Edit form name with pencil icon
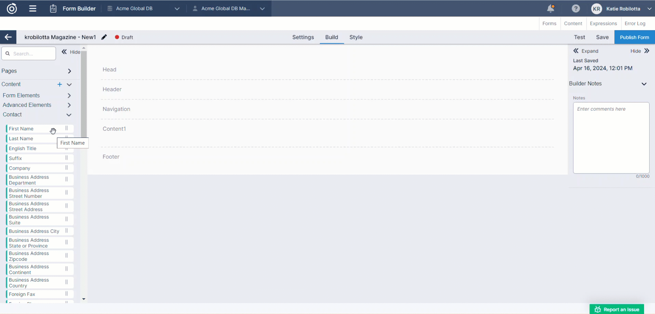Image resolution: width=655 pixels, height=314 pixels. point(104,37)
